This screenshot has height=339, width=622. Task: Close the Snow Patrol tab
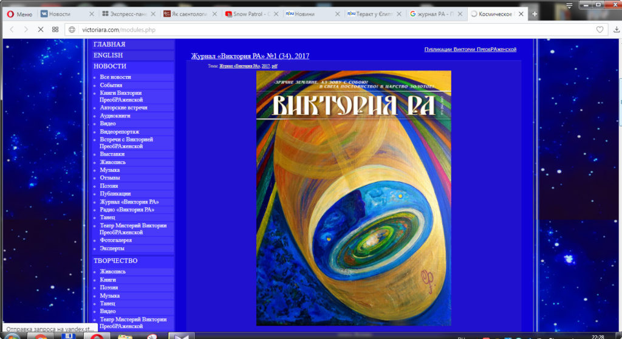(276, 14)
